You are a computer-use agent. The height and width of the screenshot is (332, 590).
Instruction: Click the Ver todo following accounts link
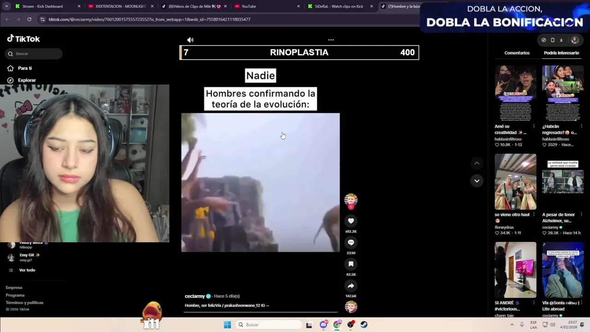click(x=27, y=270)
